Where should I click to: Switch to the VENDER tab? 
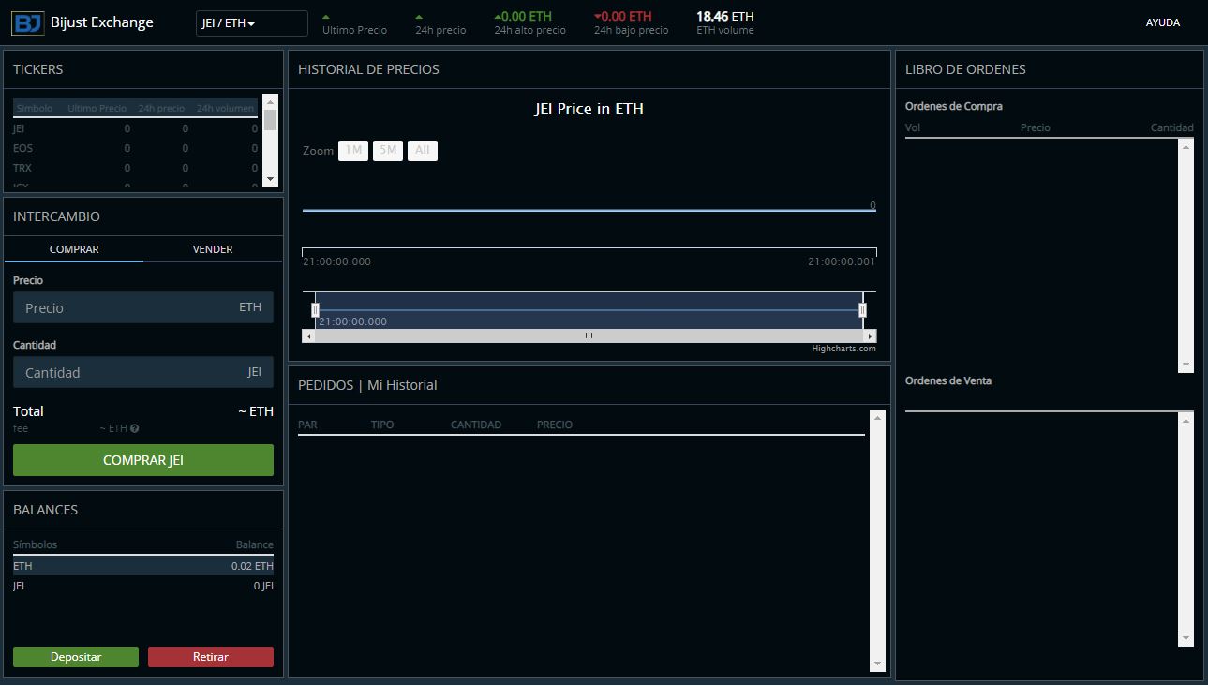[x=212, y=249]
